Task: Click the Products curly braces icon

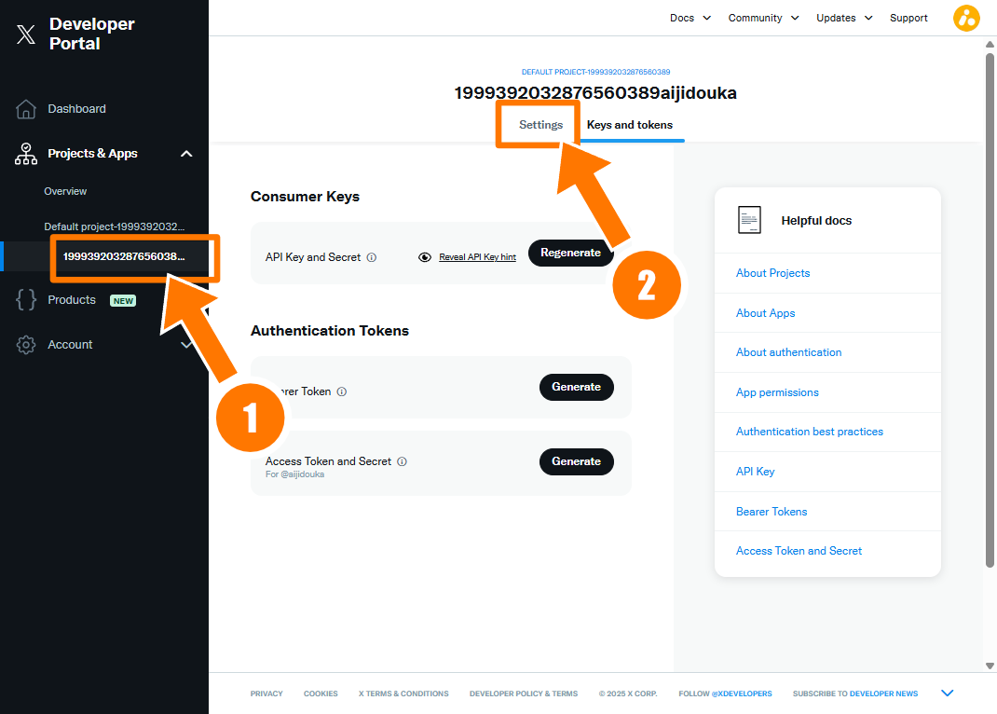Action: click(x=26, y=300)
